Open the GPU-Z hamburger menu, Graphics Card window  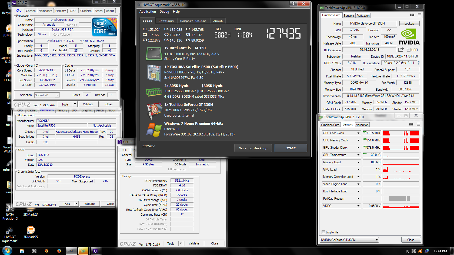419,15
